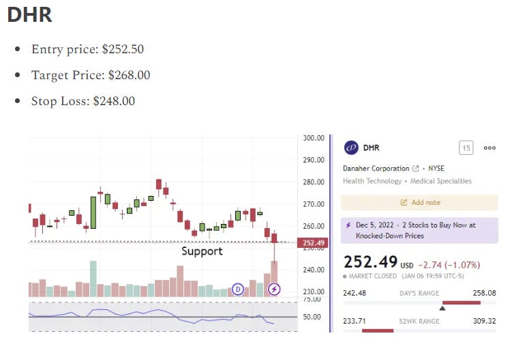Click the RSI indicator line
This screenshot has height=353, width=525.
point(151,315)
